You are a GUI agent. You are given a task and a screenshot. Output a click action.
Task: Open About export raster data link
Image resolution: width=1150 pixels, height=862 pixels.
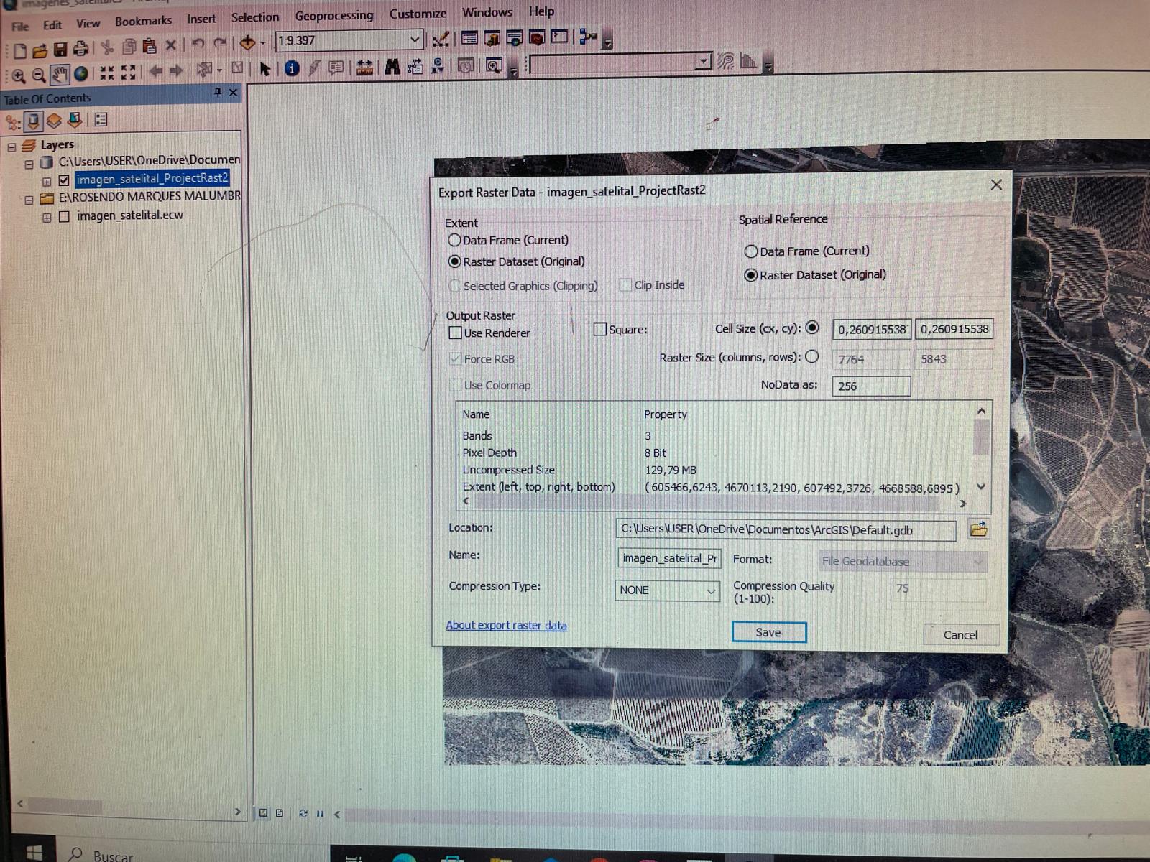coord(506,625)
